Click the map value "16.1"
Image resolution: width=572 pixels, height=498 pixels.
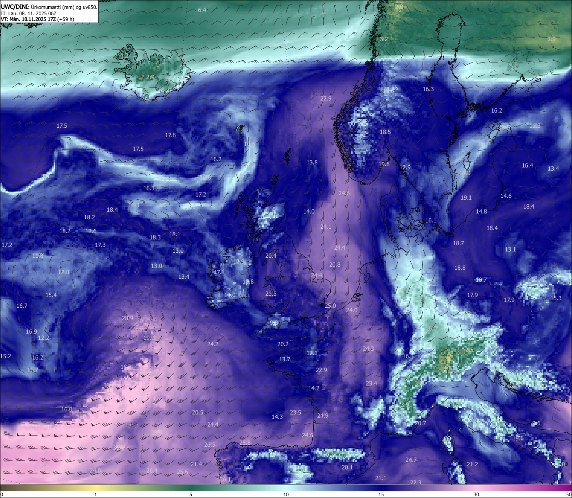point(431,220)
